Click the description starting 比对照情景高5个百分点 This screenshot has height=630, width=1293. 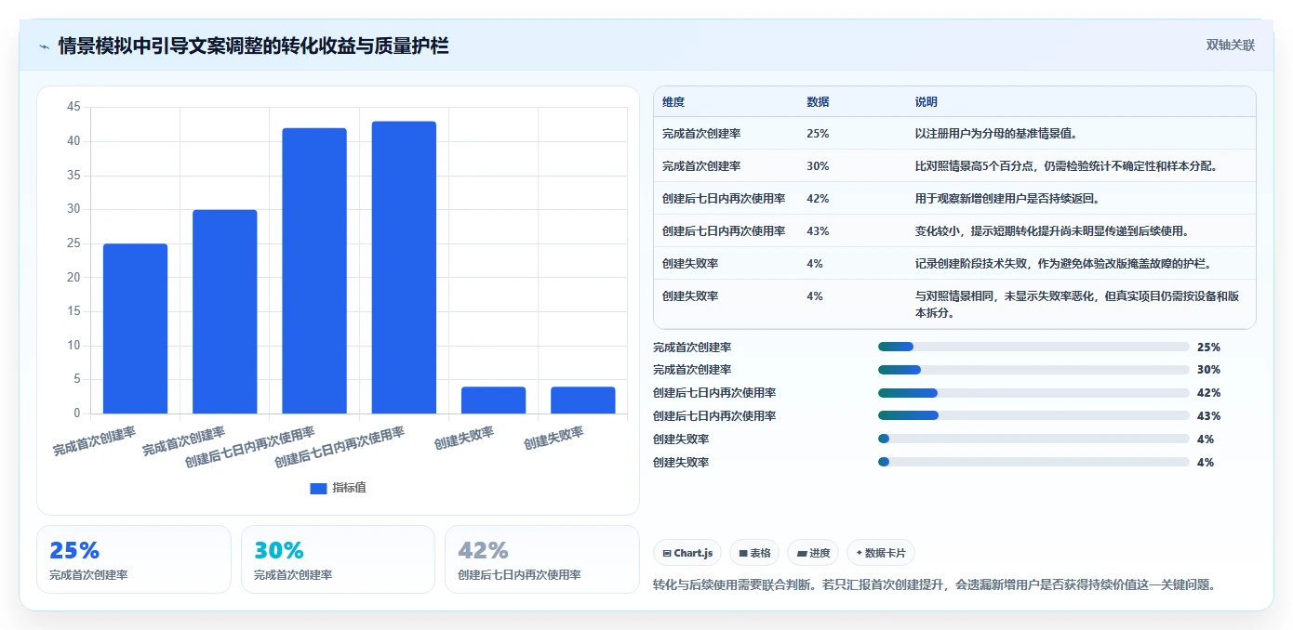tap(1067, 166)
